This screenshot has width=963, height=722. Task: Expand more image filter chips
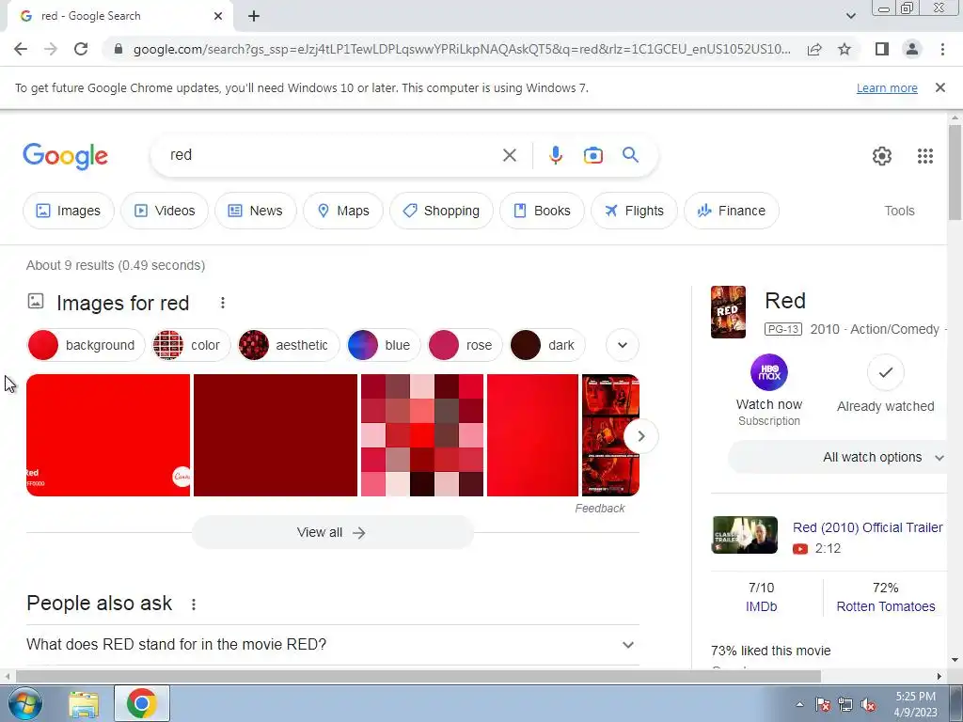tap(623, 345)
